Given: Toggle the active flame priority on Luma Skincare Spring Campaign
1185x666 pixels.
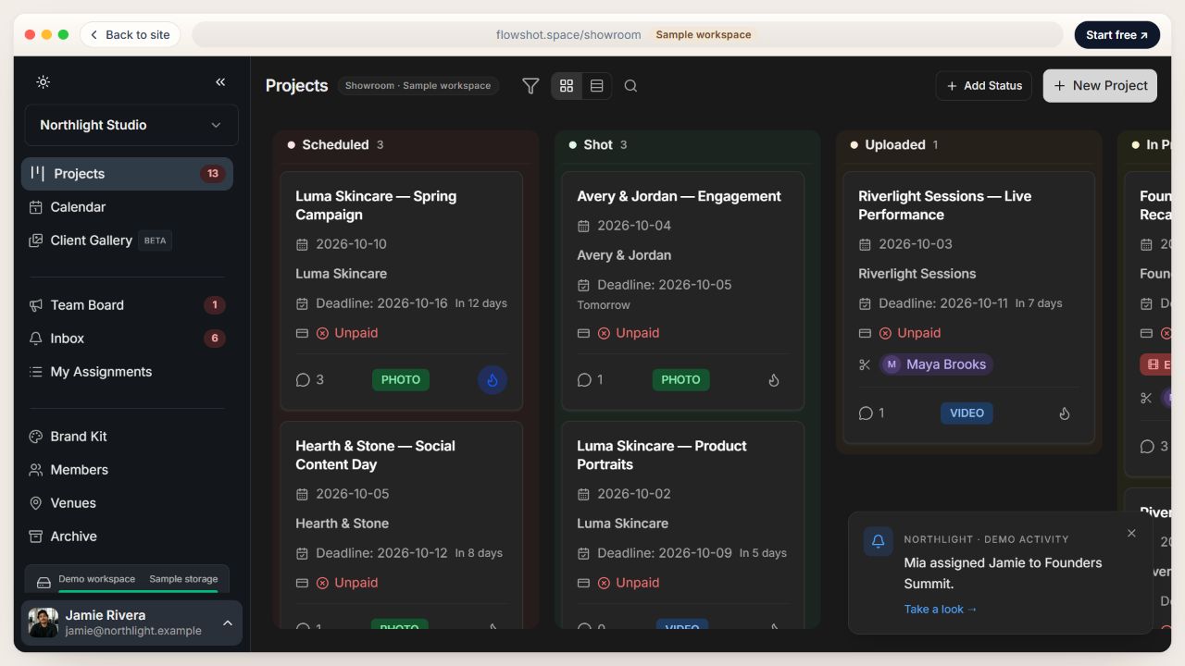Looking at the screenshot, I should coord(493,380).
